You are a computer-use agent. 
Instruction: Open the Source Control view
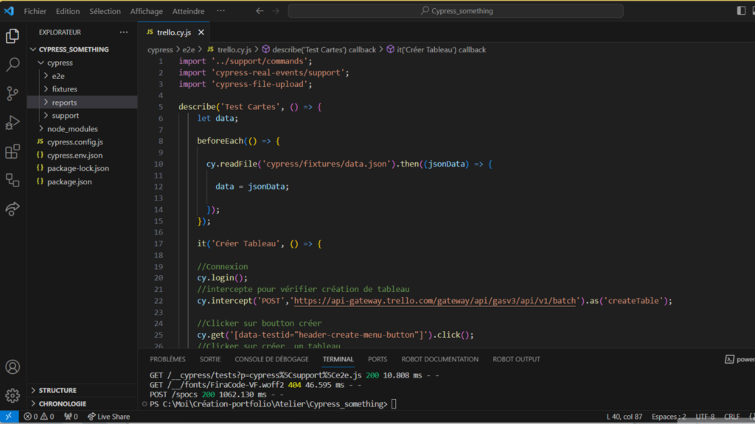click(x=13, y=94)
